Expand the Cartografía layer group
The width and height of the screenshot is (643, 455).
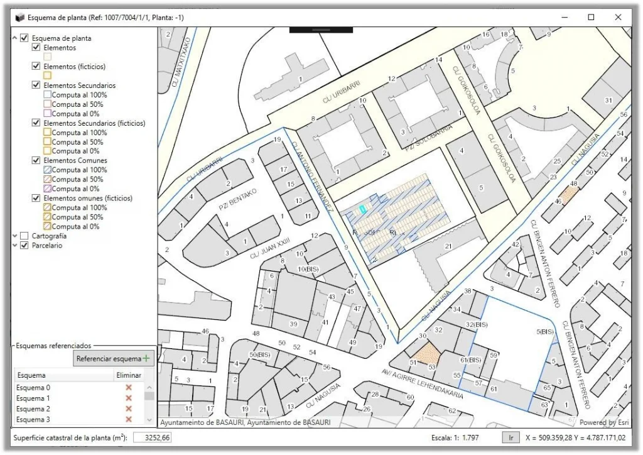pyautogui.click(x=15, y=236)
